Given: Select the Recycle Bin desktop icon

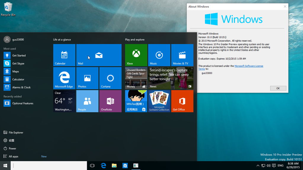Looking at the screenshot, I should click(x=8, y=9).
